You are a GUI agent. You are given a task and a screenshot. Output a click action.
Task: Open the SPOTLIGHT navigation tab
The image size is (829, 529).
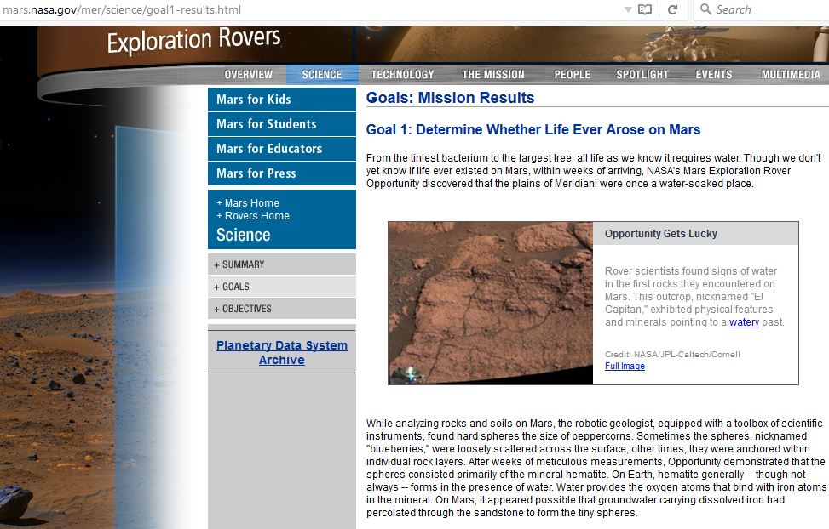(642, 75)
